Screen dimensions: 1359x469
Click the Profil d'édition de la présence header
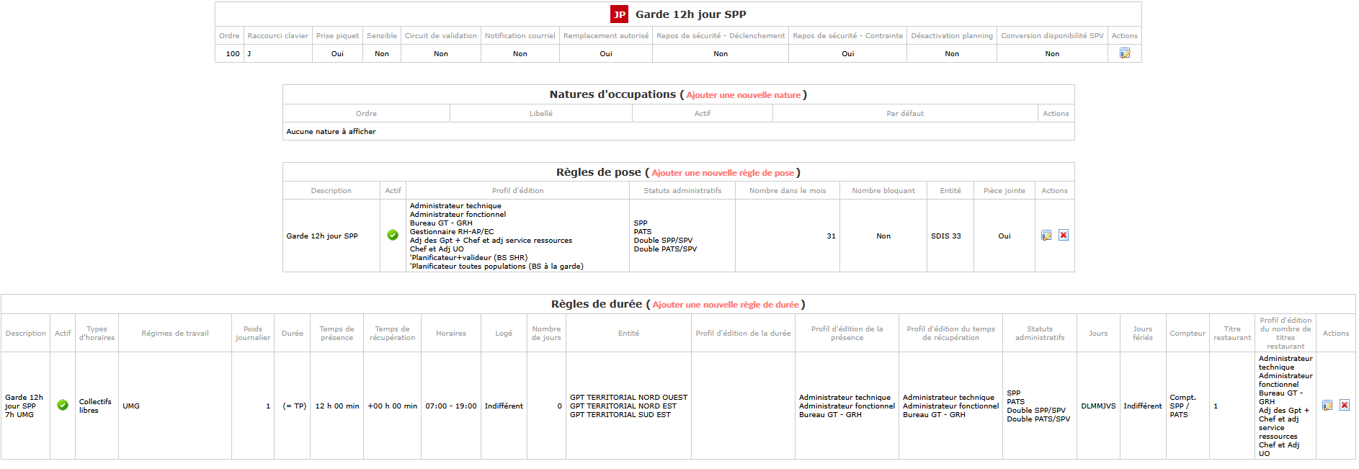[x=847, y=334]
